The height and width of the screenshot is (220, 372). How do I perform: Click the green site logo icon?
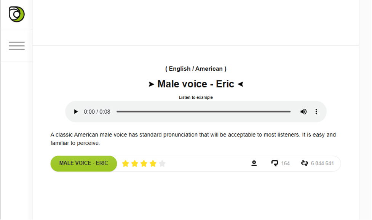(x=17, y=14)
